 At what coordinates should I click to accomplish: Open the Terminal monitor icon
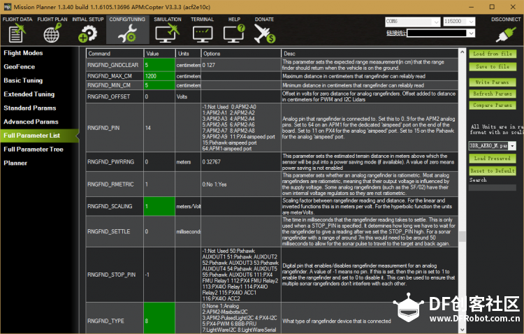[x=203, y=34]
